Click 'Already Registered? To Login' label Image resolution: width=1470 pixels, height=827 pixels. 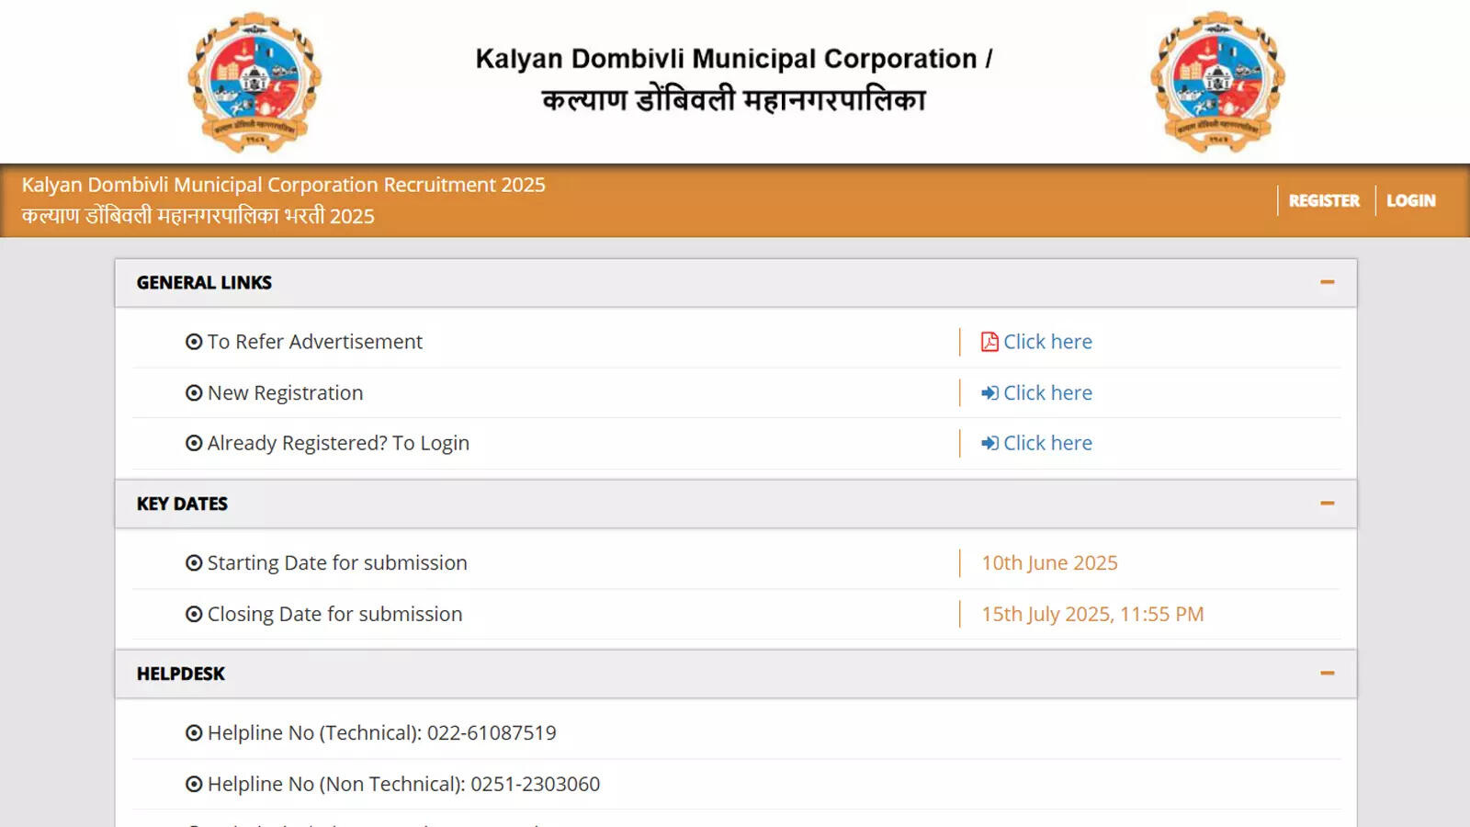tap(338, 443)
